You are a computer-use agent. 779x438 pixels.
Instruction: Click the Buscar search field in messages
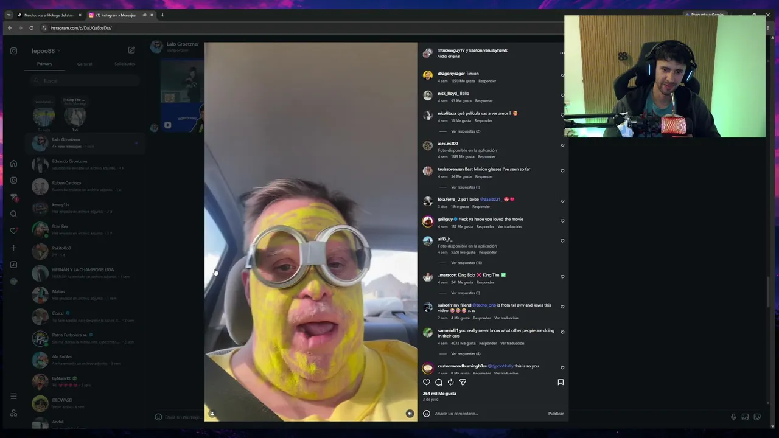click(85, 80)
